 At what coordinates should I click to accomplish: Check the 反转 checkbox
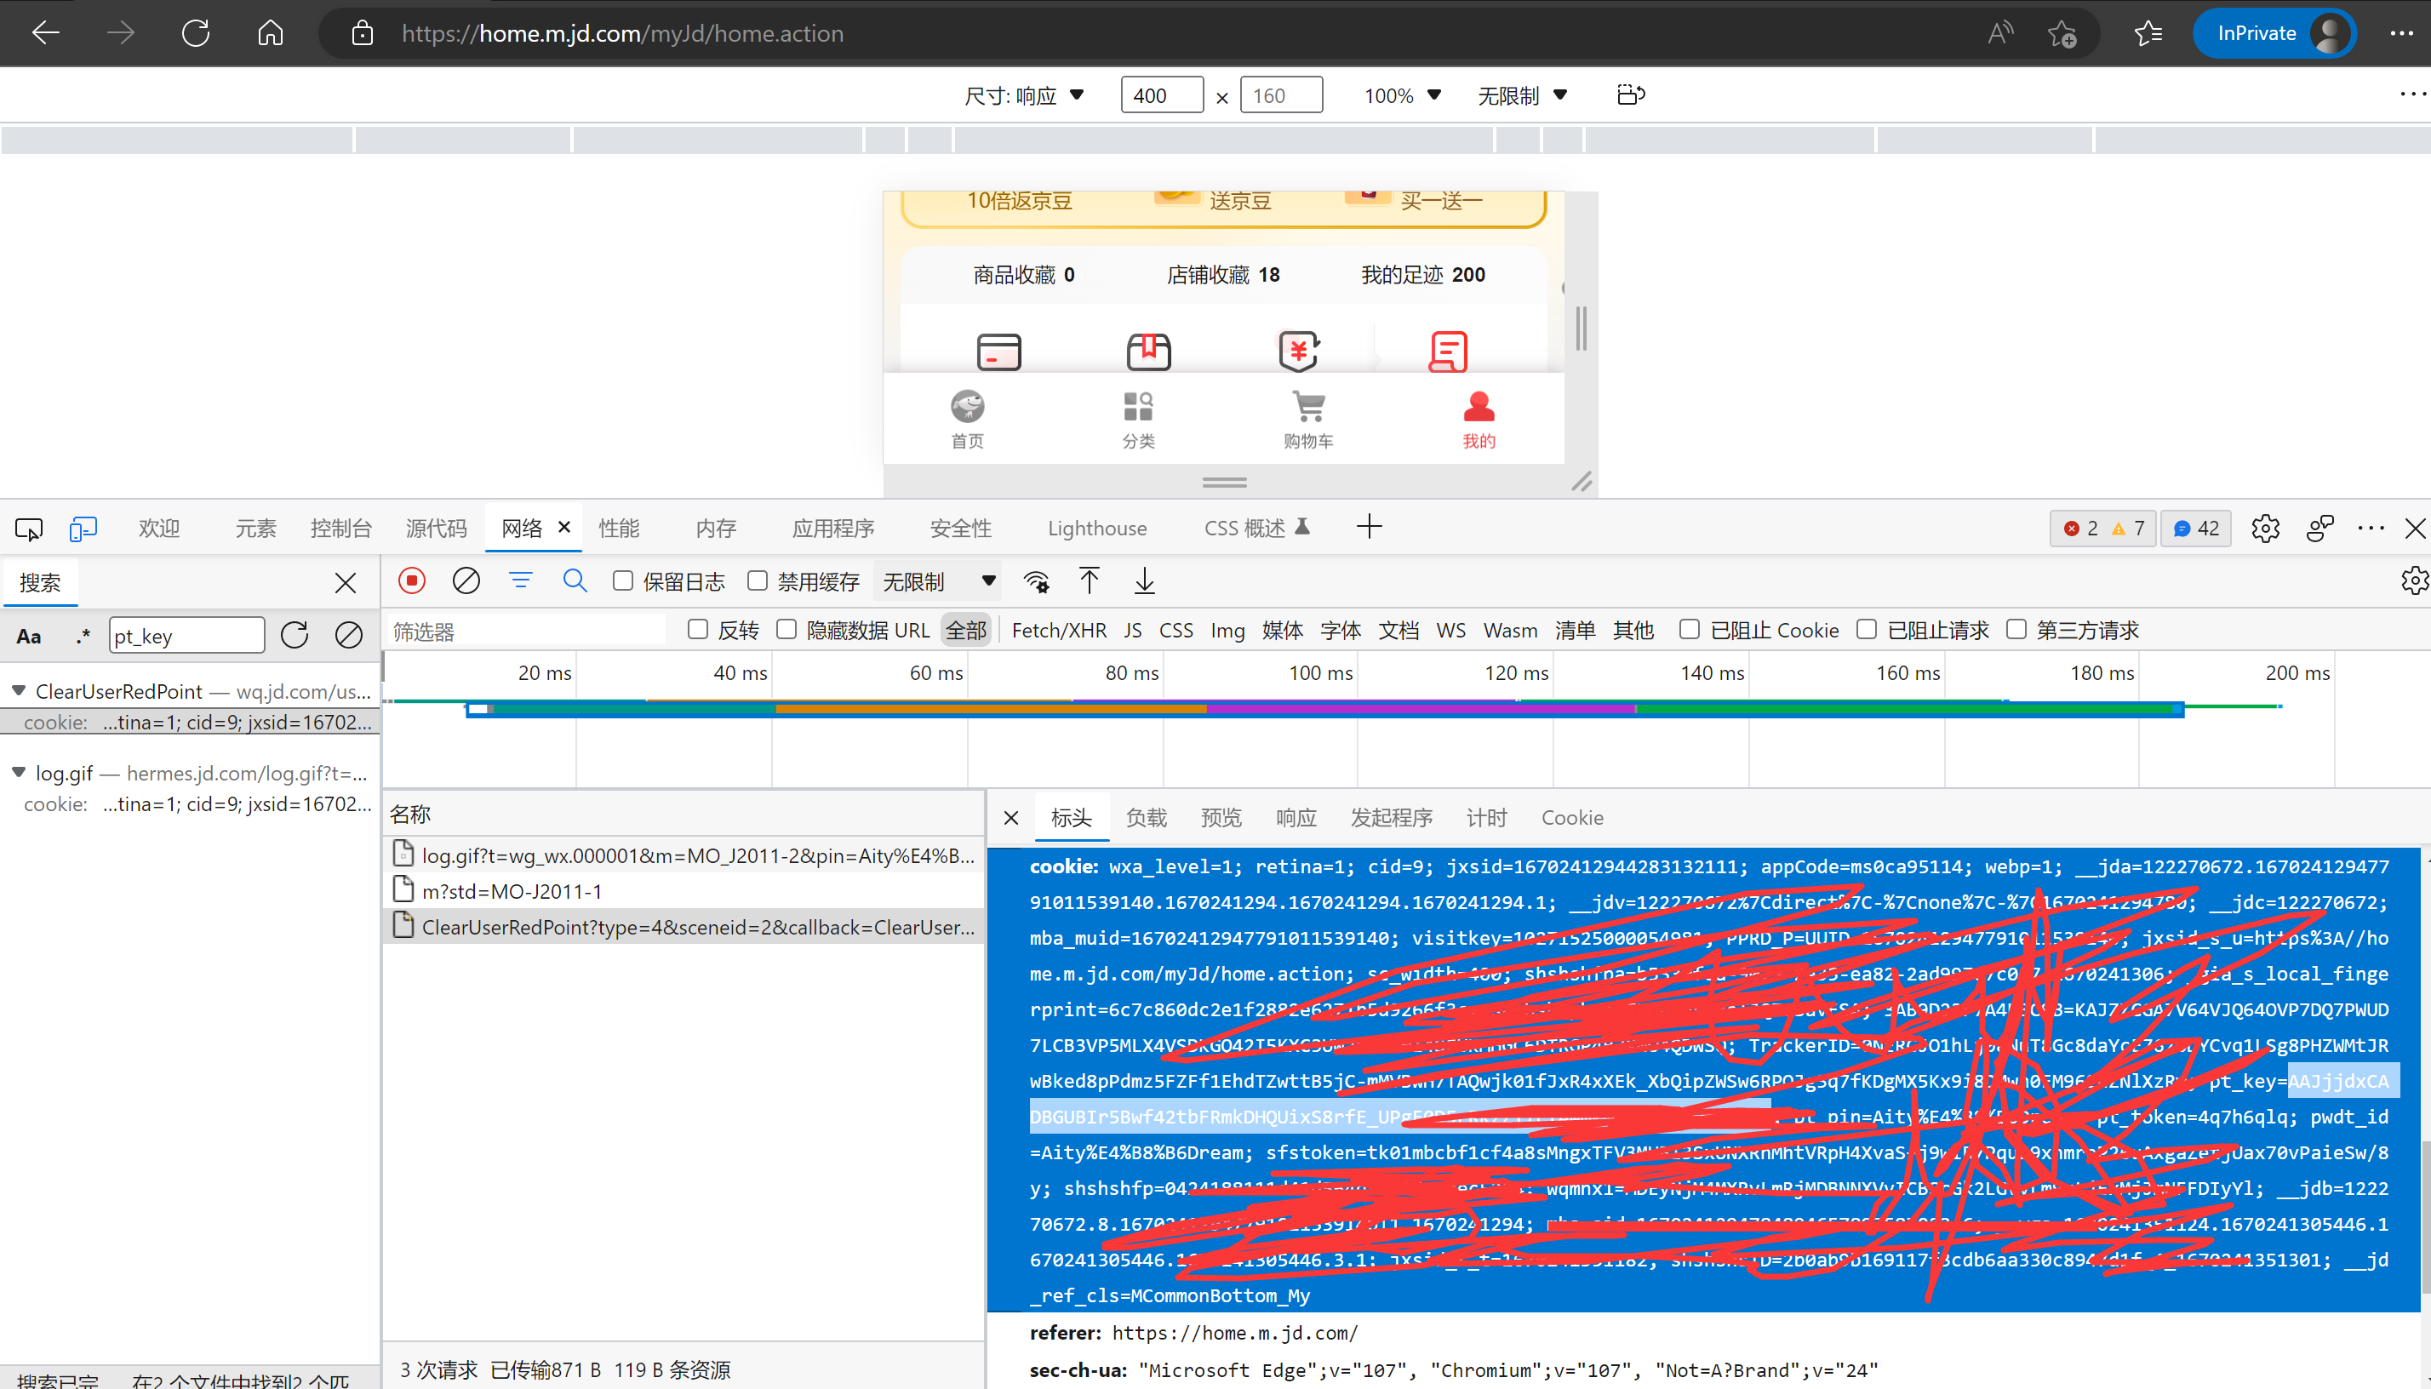(698, 630)
